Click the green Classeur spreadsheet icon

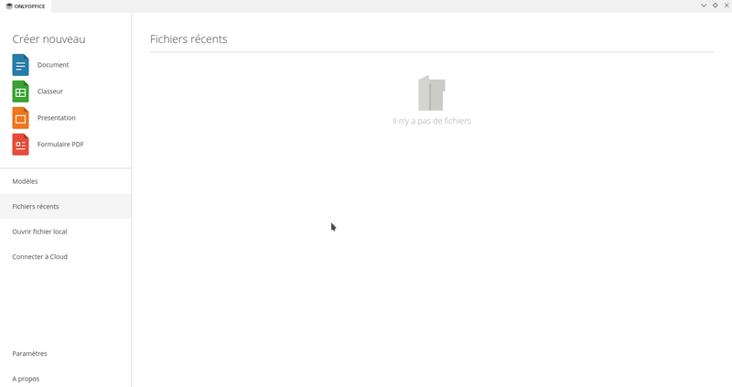point(20,91)
